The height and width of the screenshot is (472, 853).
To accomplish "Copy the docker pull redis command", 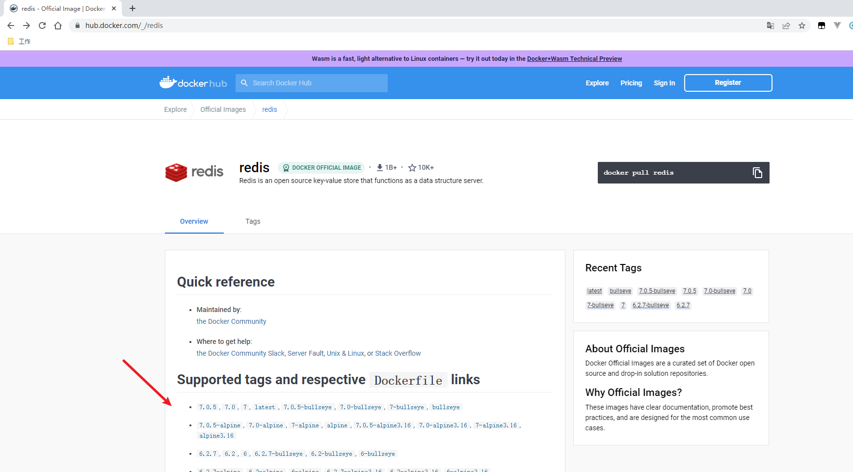I will (x=757, y=172).
